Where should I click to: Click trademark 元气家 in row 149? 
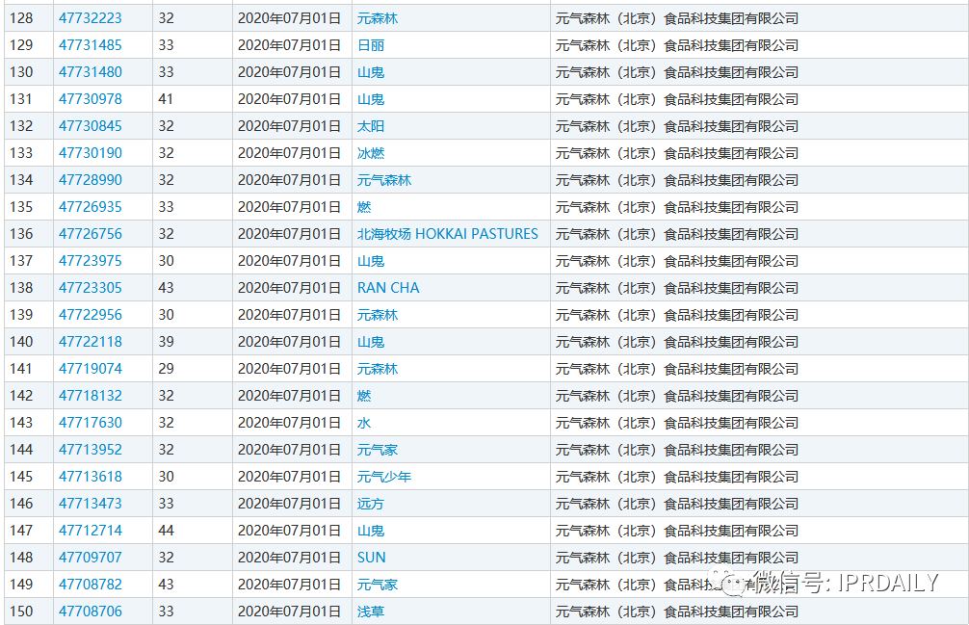pyautogui.click(x=378, y=585)
